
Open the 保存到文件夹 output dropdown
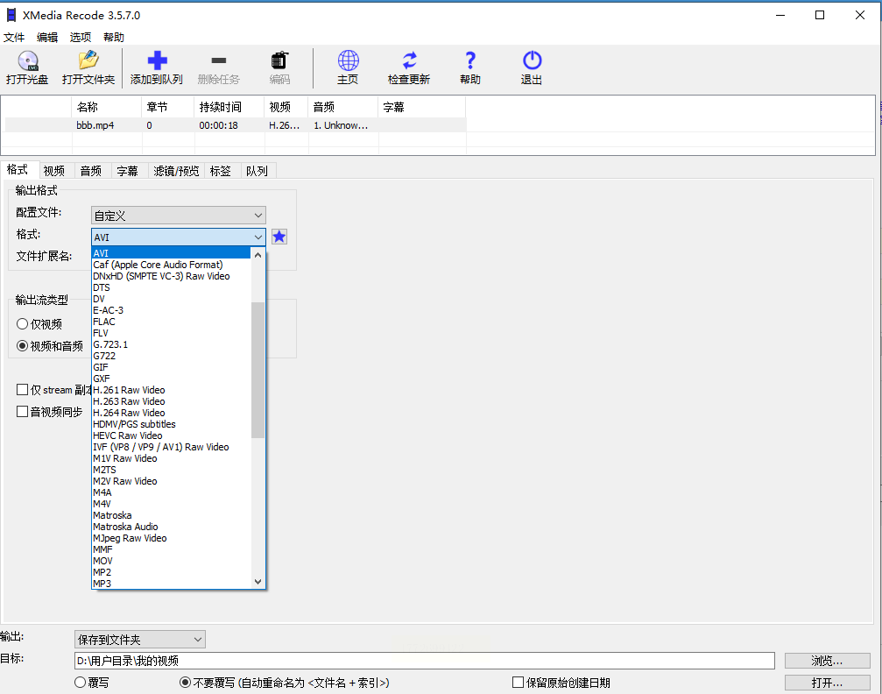click(139, 640)
